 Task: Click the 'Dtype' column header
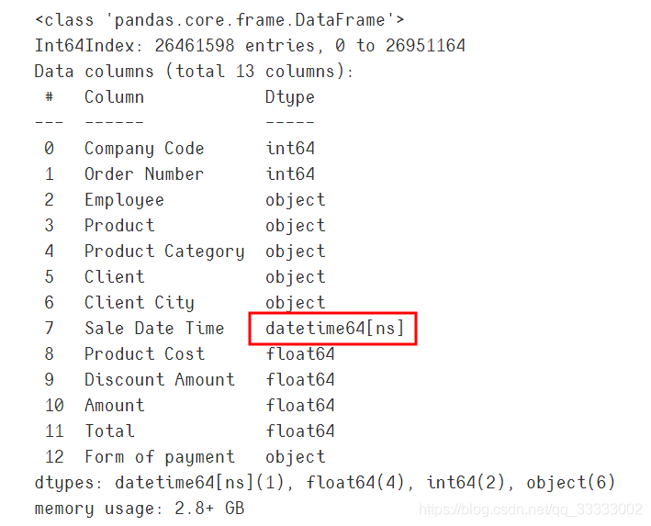pos(290,97)
